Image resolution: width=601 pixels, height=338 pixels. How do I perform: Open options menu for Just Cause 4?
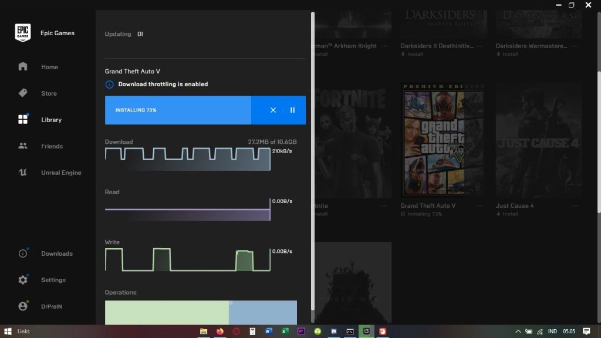[575, 206]
